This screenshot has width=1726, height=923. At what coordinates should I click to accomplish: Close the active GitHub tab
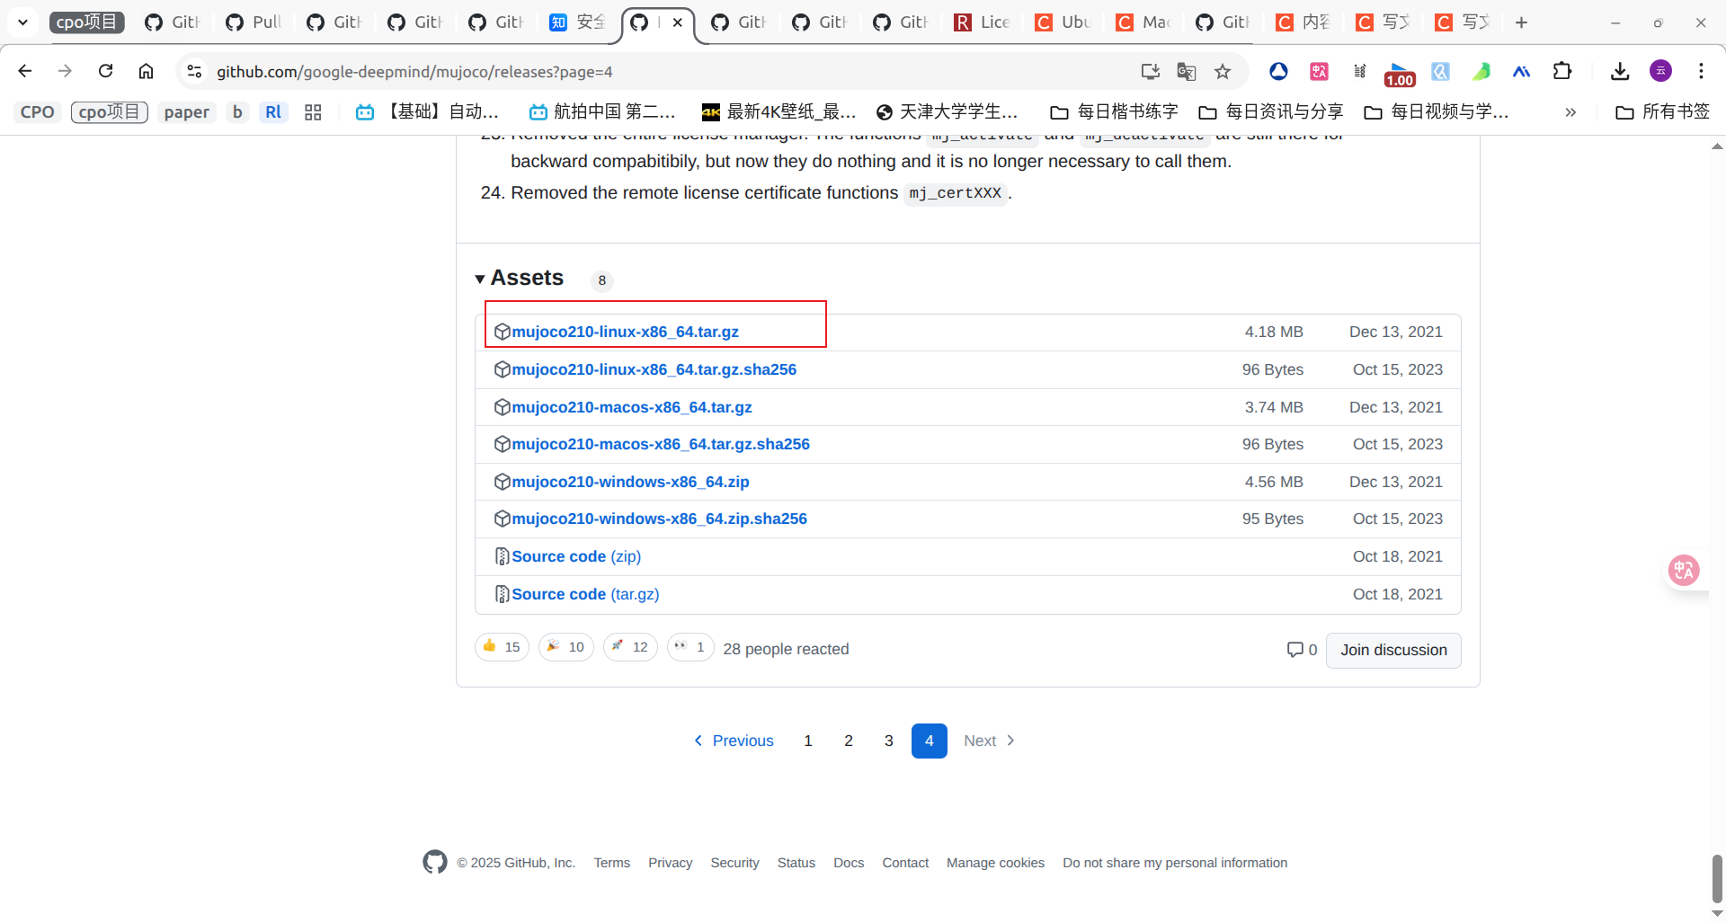[x=678, y=22]
